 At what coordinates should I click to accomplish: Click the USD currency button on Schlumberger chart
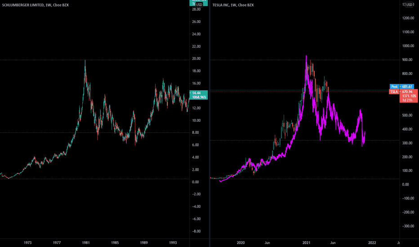(199, 5)
